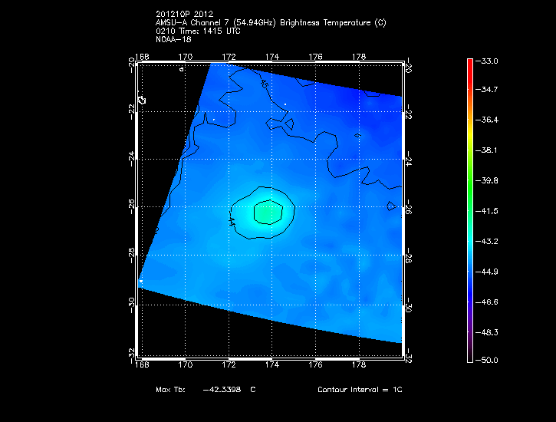
Task: Click the purple bottom section of the color bar
Action: click(x=470, y=338)
